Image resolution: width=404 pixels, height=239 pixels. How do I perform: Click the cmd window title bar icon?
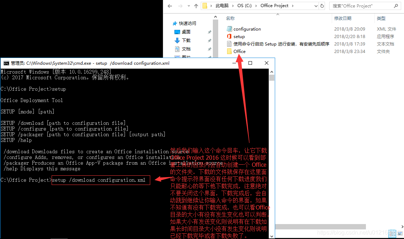coord(6,63)
